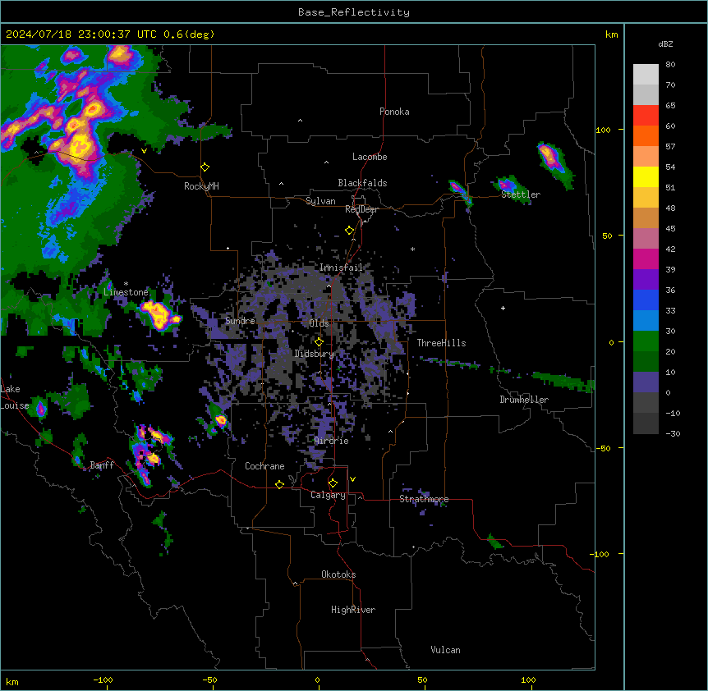This screenshot has height=691, width=708.
Task: Click the Olds town label
Action: pyautogui.click(x=319, y=323)
